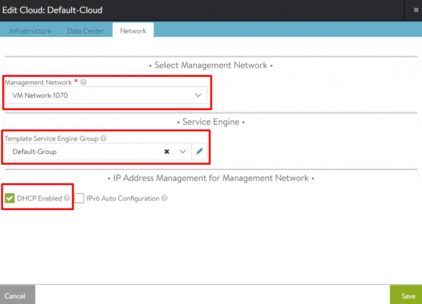Close the Edit Cloud dialog
Screen dimensions: 422x304
[416, 10]
